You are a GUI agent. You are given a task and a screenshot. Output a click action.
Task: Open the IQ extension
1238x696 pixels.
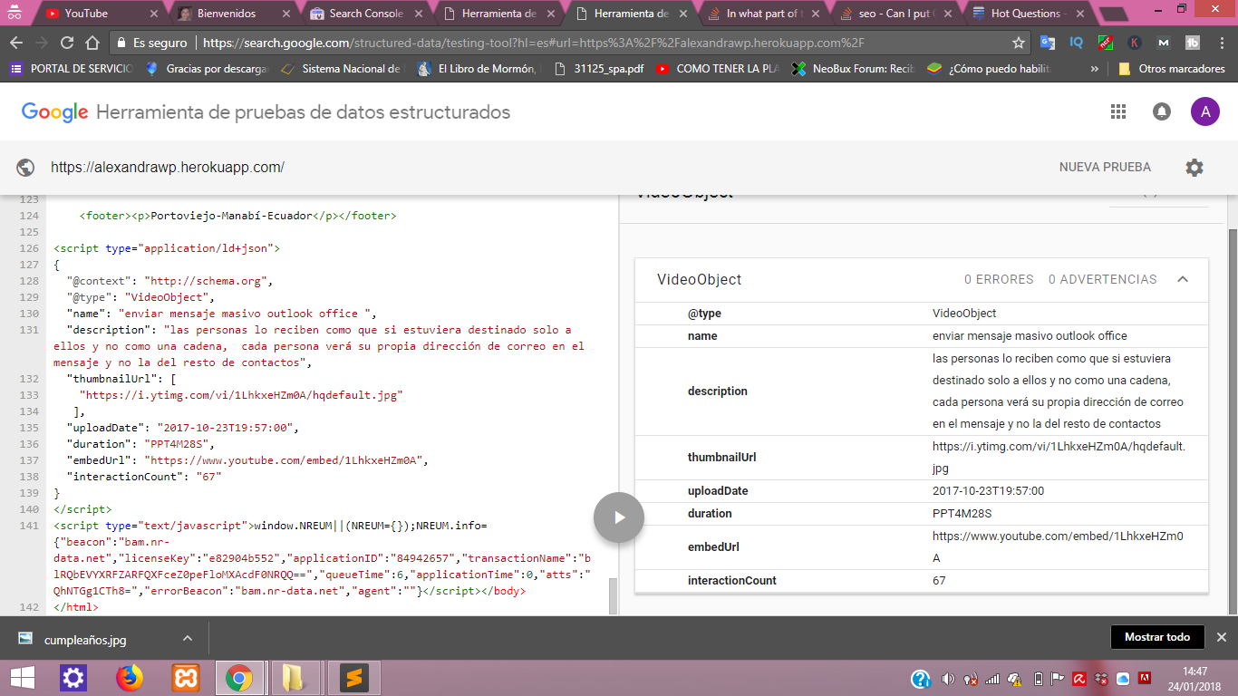(1076, 43)
